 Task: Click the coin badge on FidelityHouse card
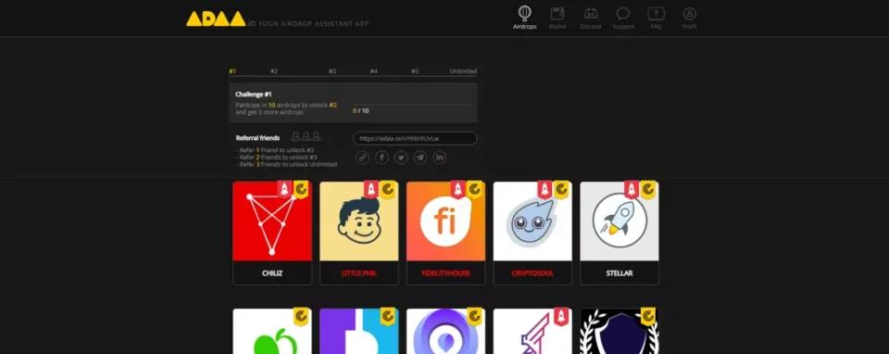[x=474, y=189]
